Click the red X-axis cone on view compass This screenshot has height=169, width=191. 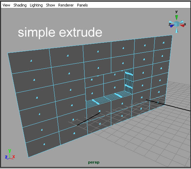(x=182, y=25)
